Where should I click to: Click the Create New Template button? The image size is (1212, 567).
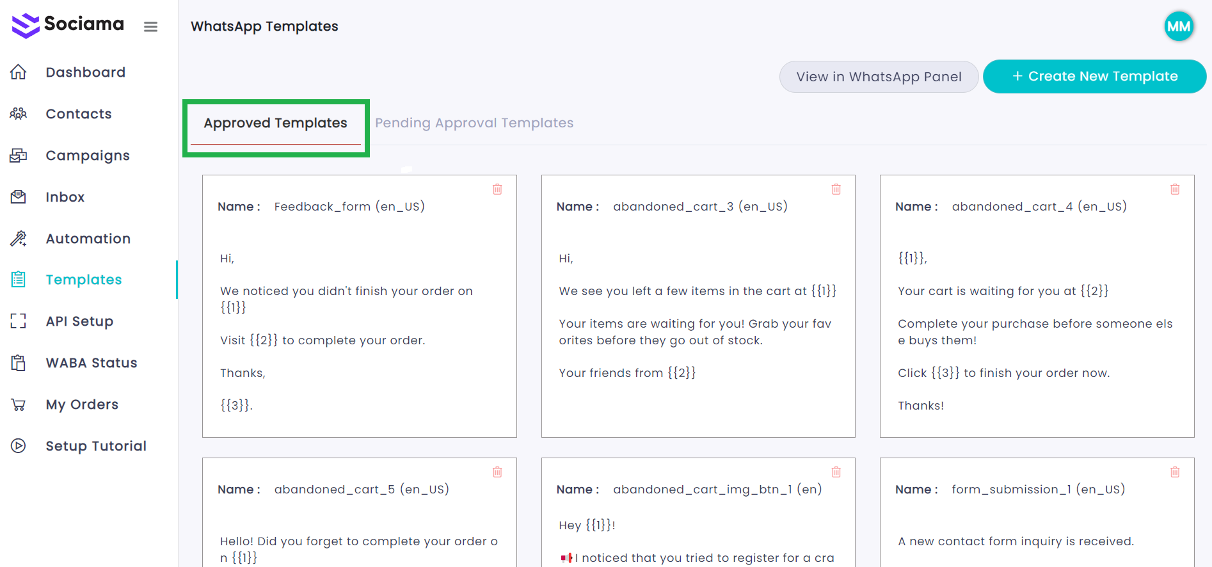point(1094,77)
